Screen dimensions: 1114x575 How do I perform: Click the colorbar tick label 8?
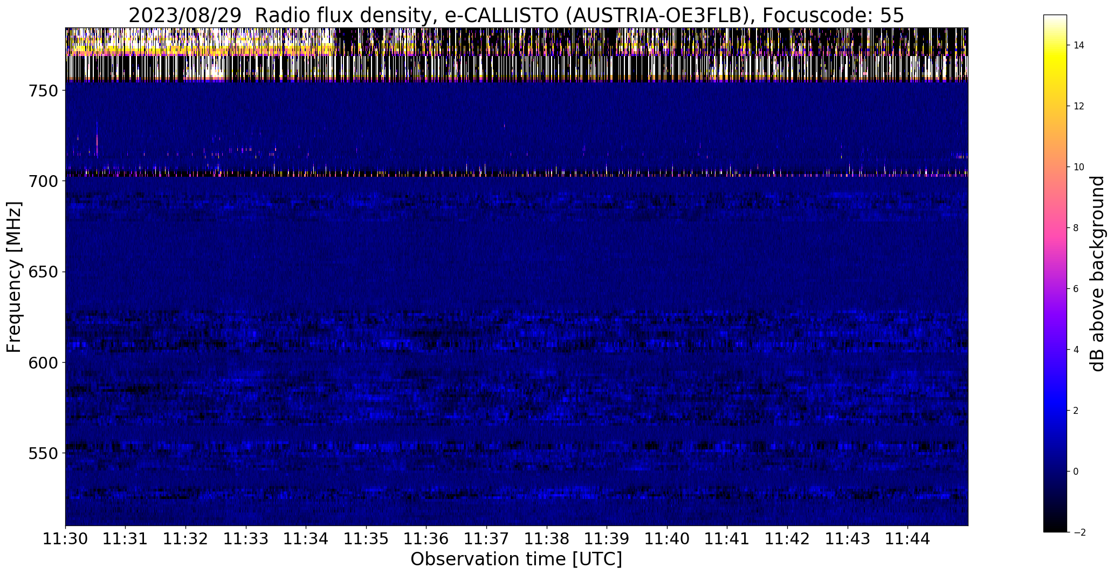[1076, 228]
